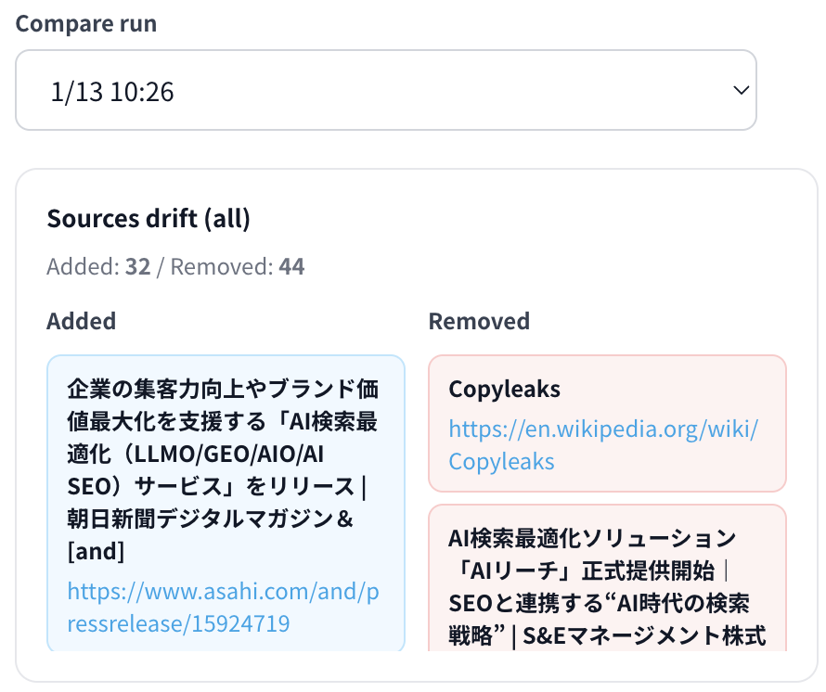Expand the run selector showing 1/13 10:26
This screenshot has height=692, width=826.
point(385,90)
